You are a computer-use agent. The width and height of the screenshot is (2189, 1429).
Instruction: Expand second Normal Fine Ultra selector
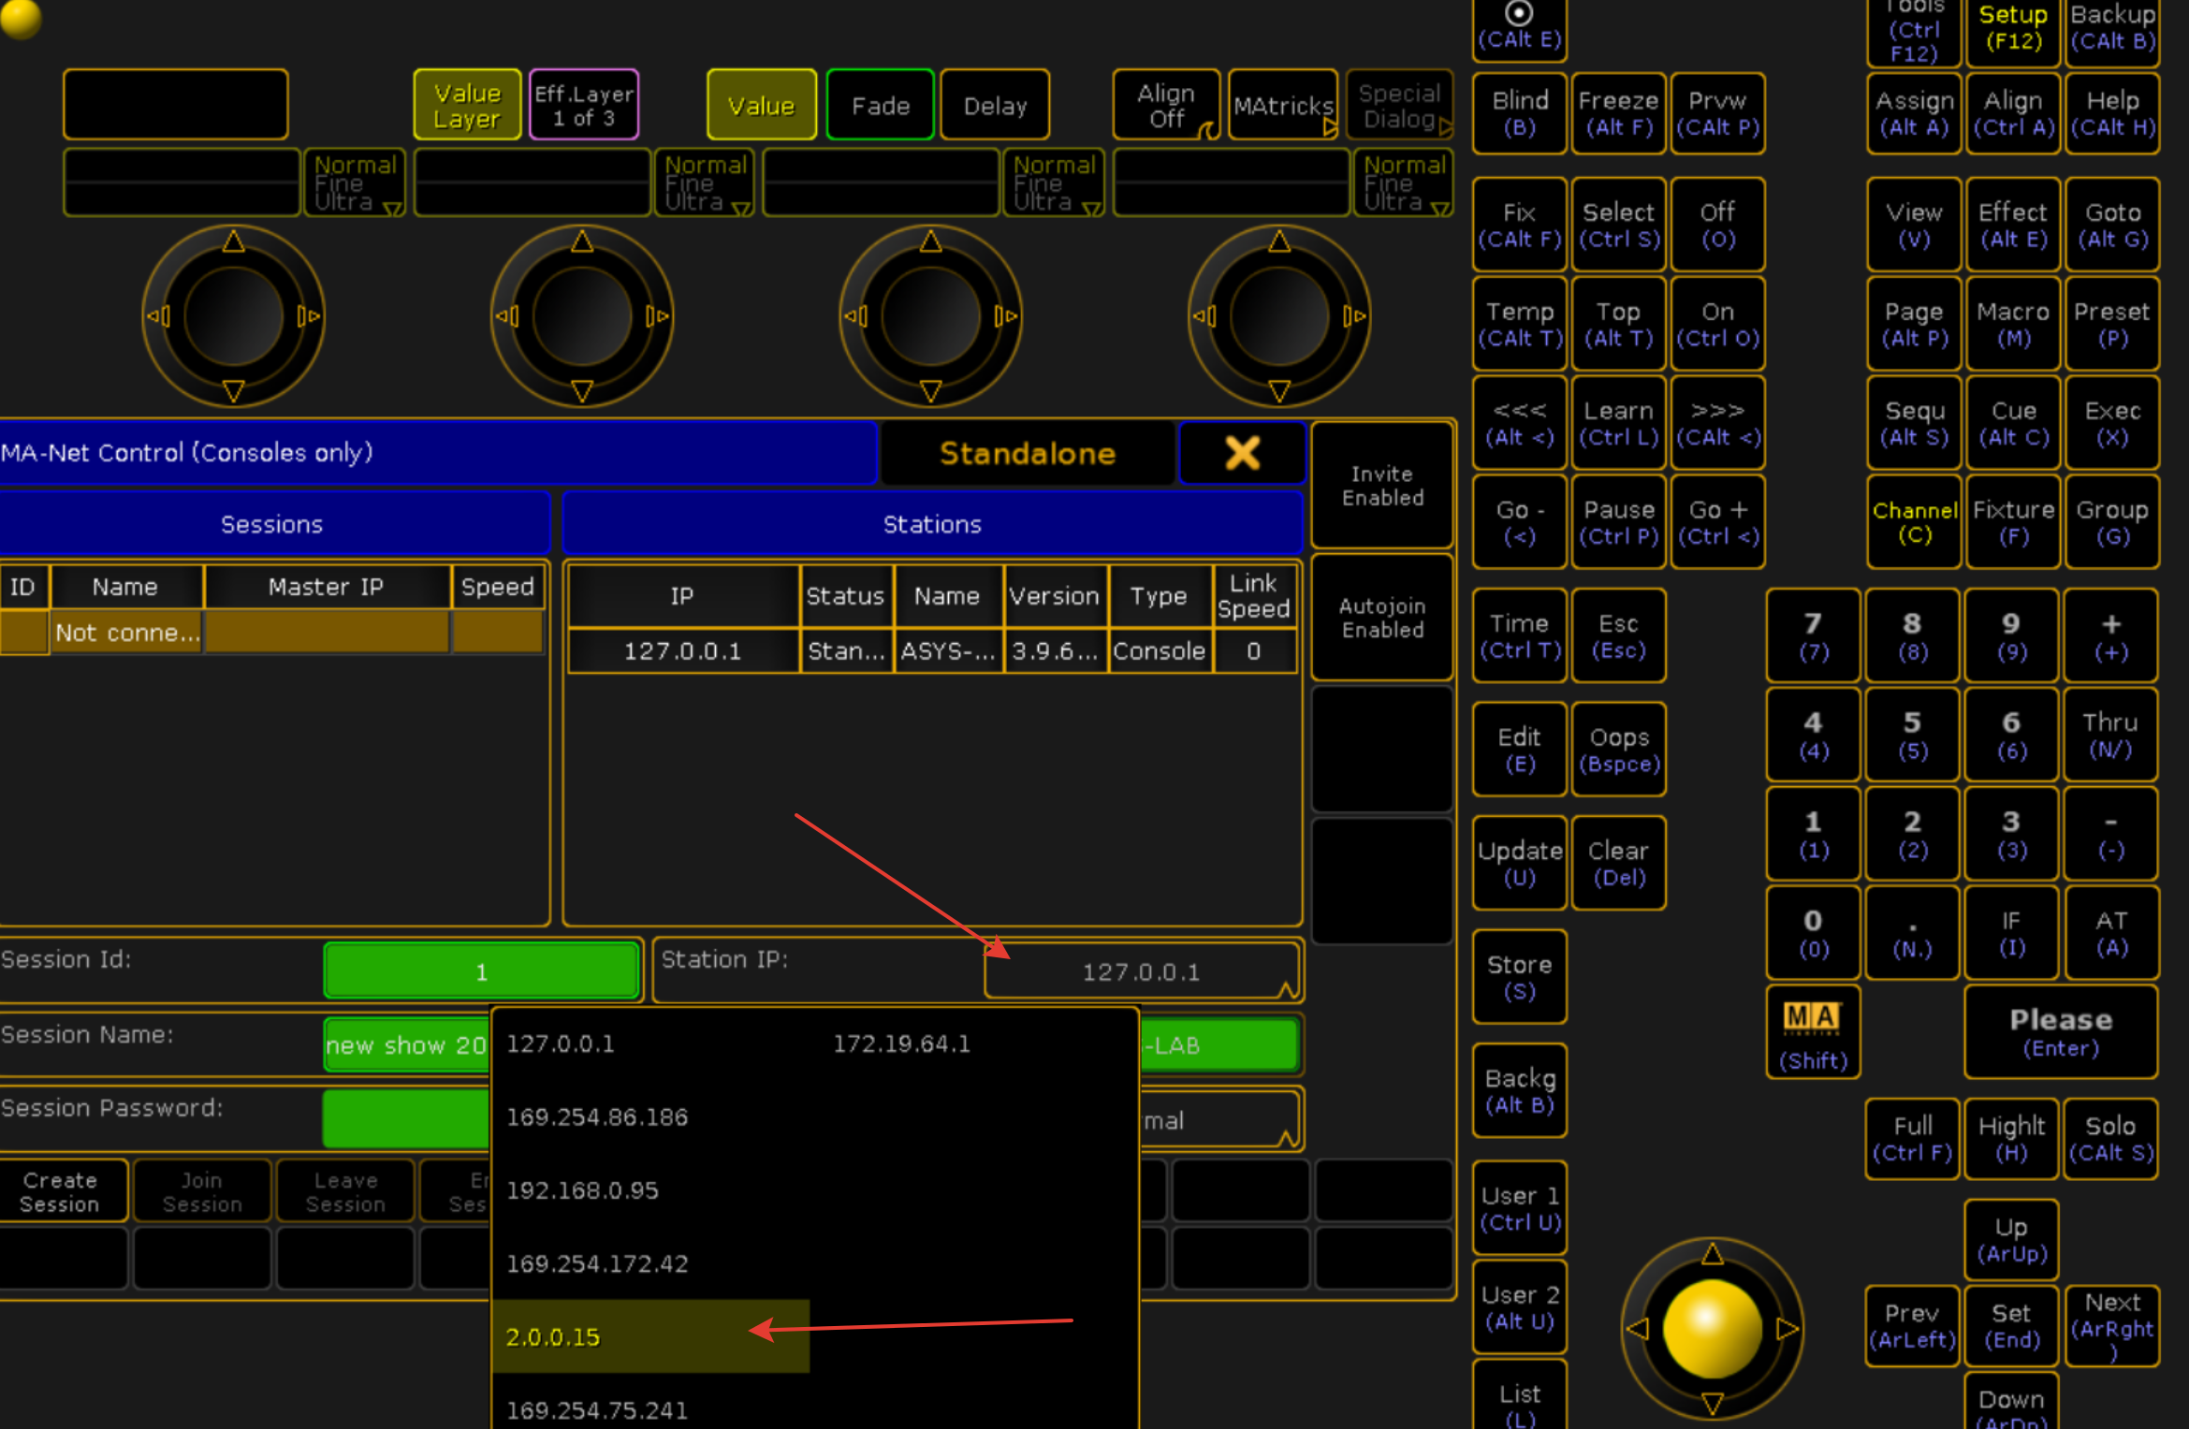705,182
